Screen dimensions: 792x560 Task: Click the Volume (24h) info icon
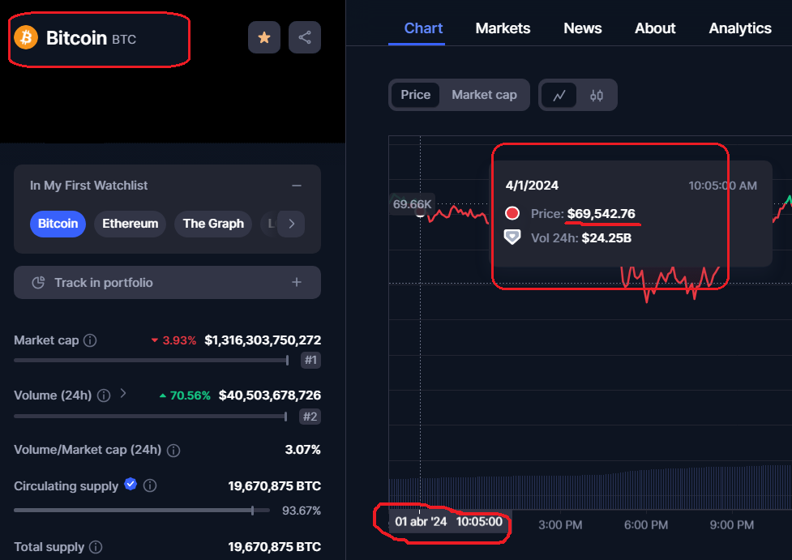[x=104, y=395]
